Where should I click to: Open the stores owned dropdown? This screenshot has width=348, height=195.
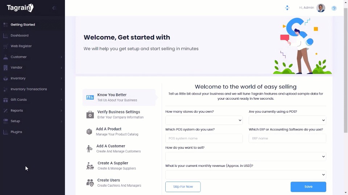(x=204, y=120)
